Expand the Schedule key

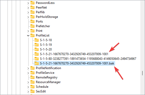pyautogui.click(x=28, y=87)
